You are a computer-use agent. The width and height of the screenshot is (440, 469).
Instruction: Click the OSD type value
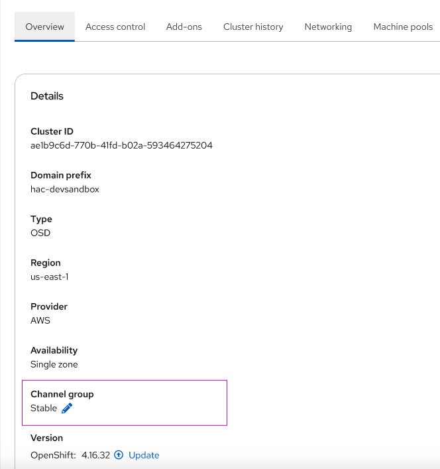(40, 233)
